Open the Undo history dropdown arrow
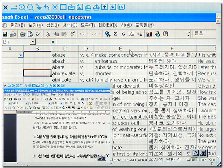Screen dimensions: 223x168 (88, 34)
